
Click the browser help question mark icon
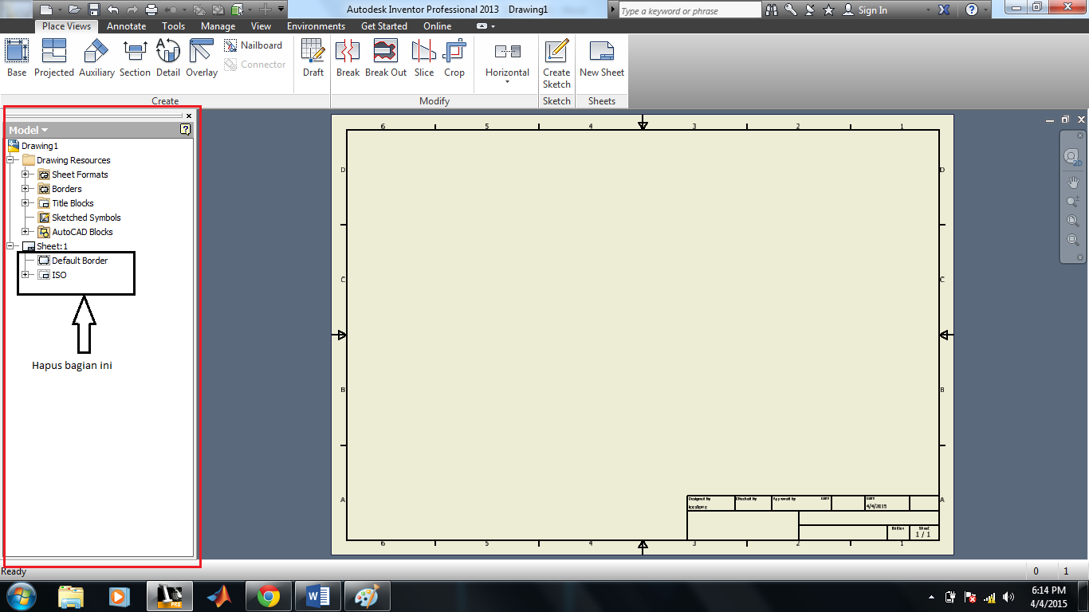tap(186, 129)
